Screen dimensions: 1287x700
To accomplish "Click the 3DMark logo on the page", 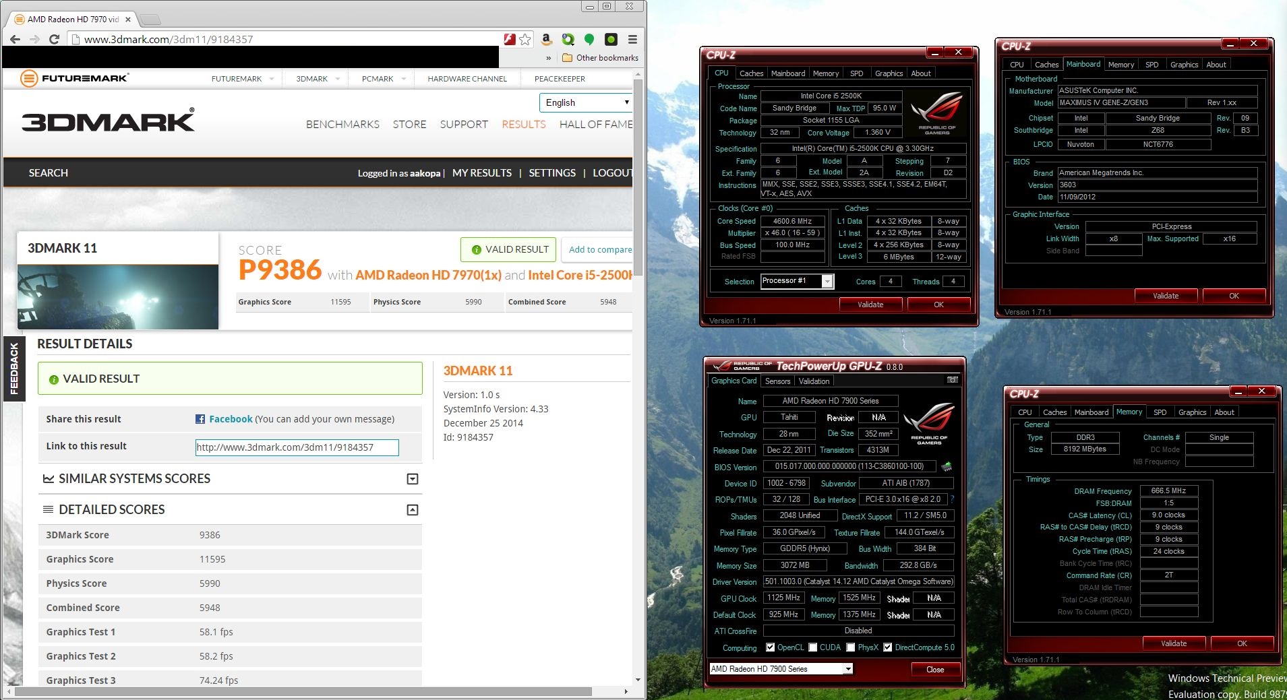I will click(x=109, y=121).
